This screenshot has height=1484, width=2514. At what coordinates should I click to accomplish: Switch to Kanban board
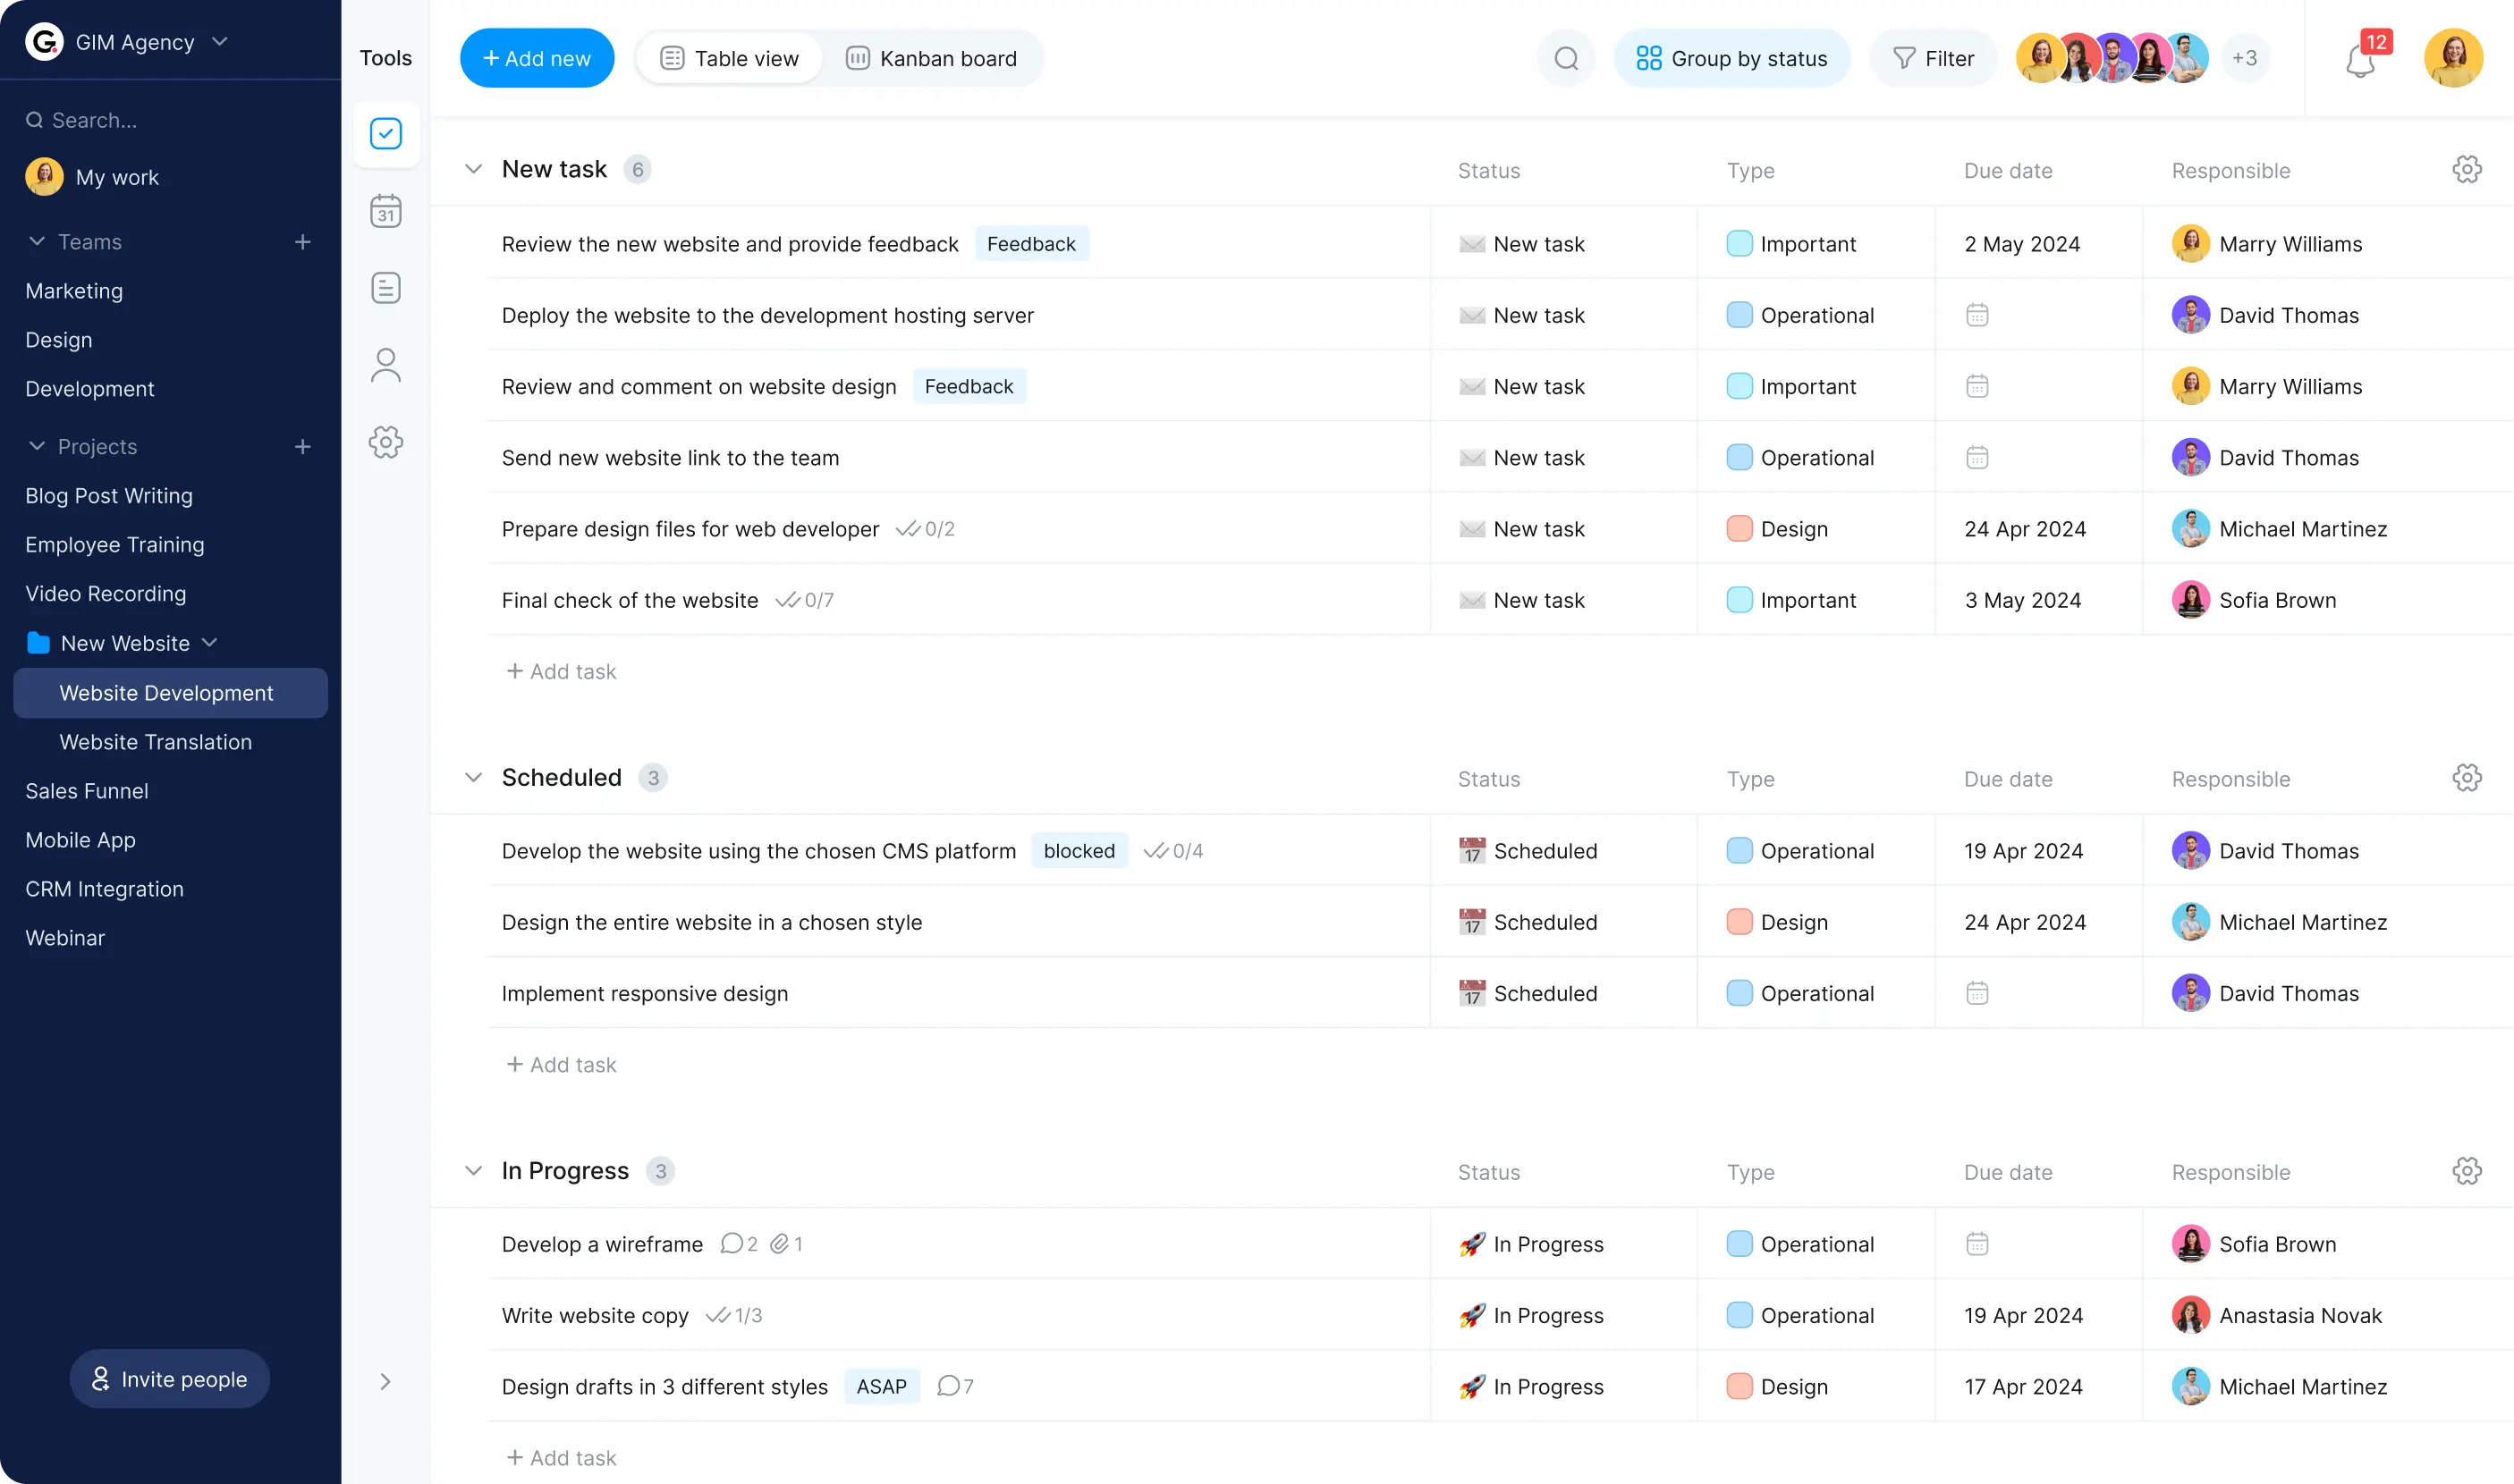coord(931,59)
